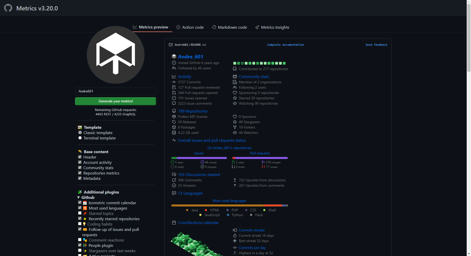The image size is (471, 256).
Task: Select the Terminal template radio button
Action: (x=80, y=138)
